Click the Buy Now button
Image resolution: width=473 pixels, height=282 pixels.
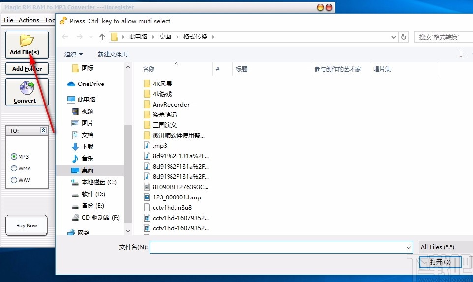[27, 226]
